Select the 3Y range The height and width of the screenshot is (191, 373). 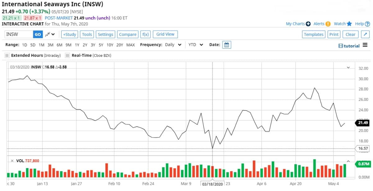[x=93, y=45]
